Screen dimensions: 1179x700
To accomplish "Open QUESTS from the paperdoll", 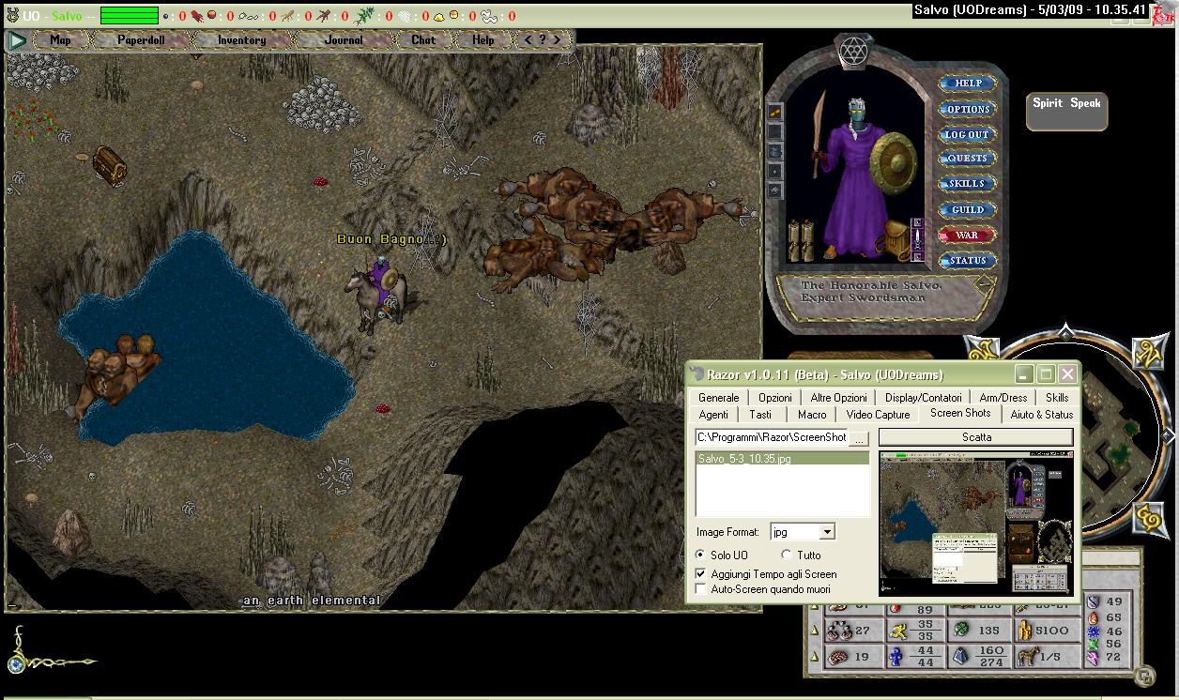I will click(x=968, y=159).
